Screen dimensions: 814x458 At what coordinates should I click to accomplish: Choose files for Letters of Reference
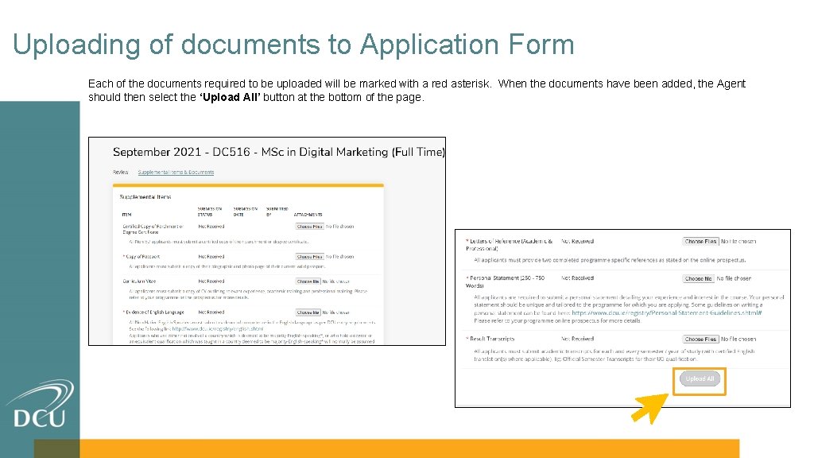(x=701, y=242)
